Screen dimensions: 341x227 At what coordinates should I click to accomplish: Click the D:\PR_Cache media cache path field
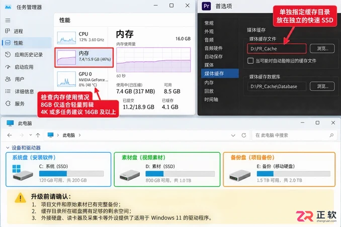coord(277,49)
